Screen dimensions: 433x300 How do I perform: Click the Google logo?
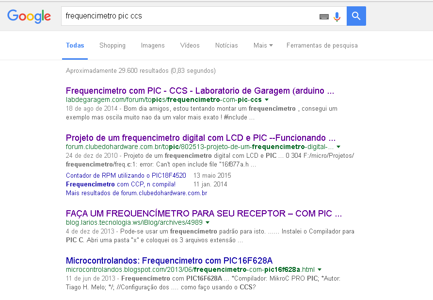click(29, 16)
